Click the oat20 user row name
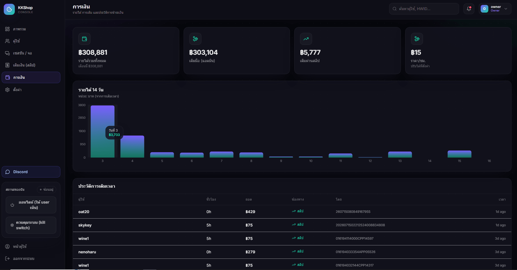 (84, 212)
